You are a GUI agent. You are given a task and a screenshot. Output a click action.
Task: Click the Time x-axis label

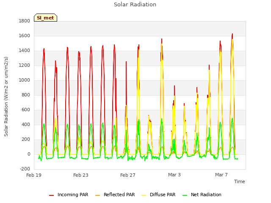(239, 181)
